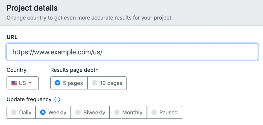Focus the URL input field
The height and width of the screenshot is (125, 263).
pyautogui.click(x=132, y=52)
